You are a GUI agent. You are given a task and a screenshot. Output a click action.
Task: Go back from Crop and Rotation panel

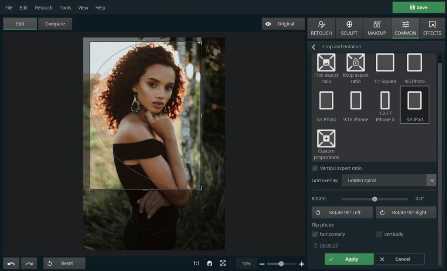[314, 47]
